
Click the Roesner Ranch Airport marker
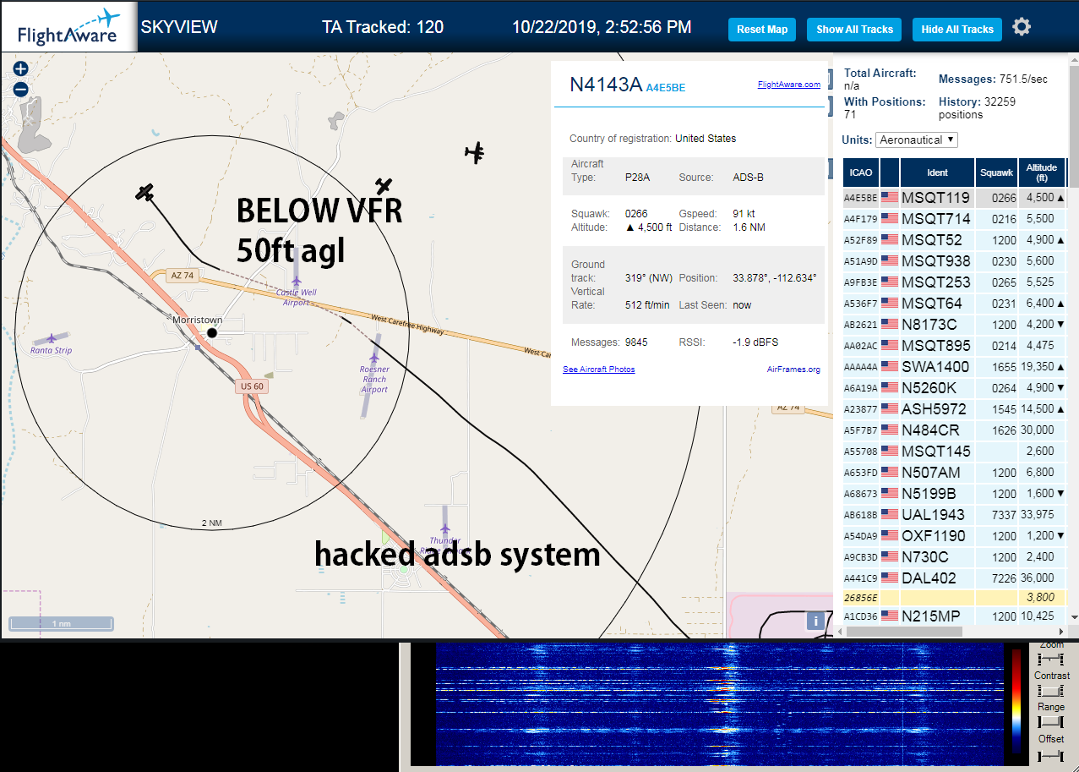tap(374, 358)
